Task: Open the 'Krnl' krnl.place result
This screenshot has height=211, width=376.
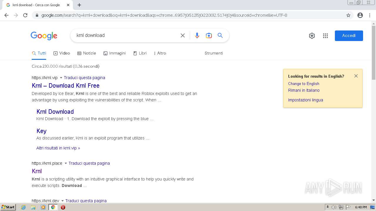Action: 37,171
